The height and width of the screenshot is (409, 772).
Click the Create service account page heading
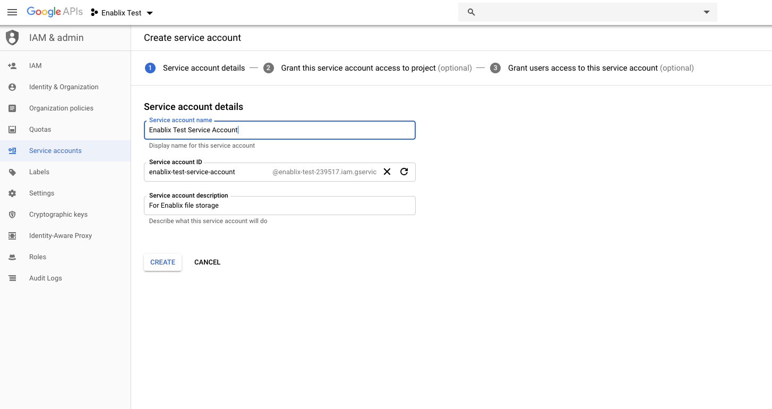192,38
